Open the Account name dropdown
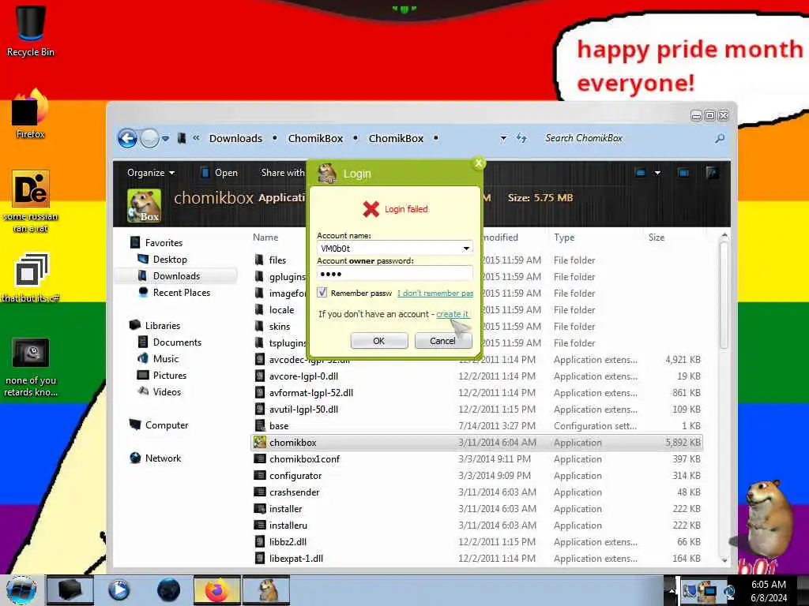 [x=466, y=248]
